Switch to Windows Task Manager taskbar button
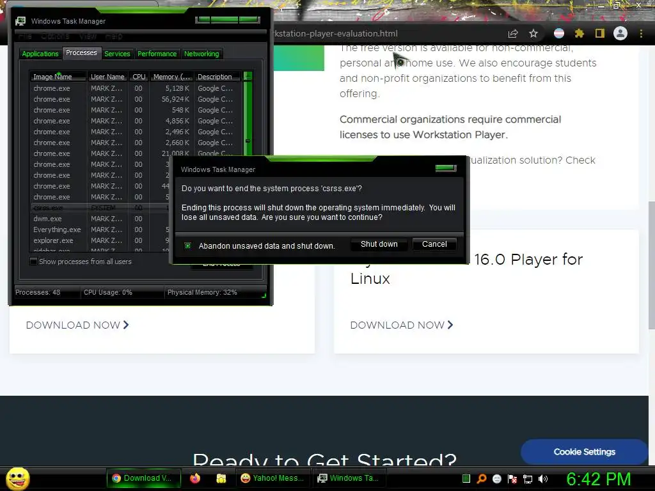655x491 pixels. click(349, 478)
